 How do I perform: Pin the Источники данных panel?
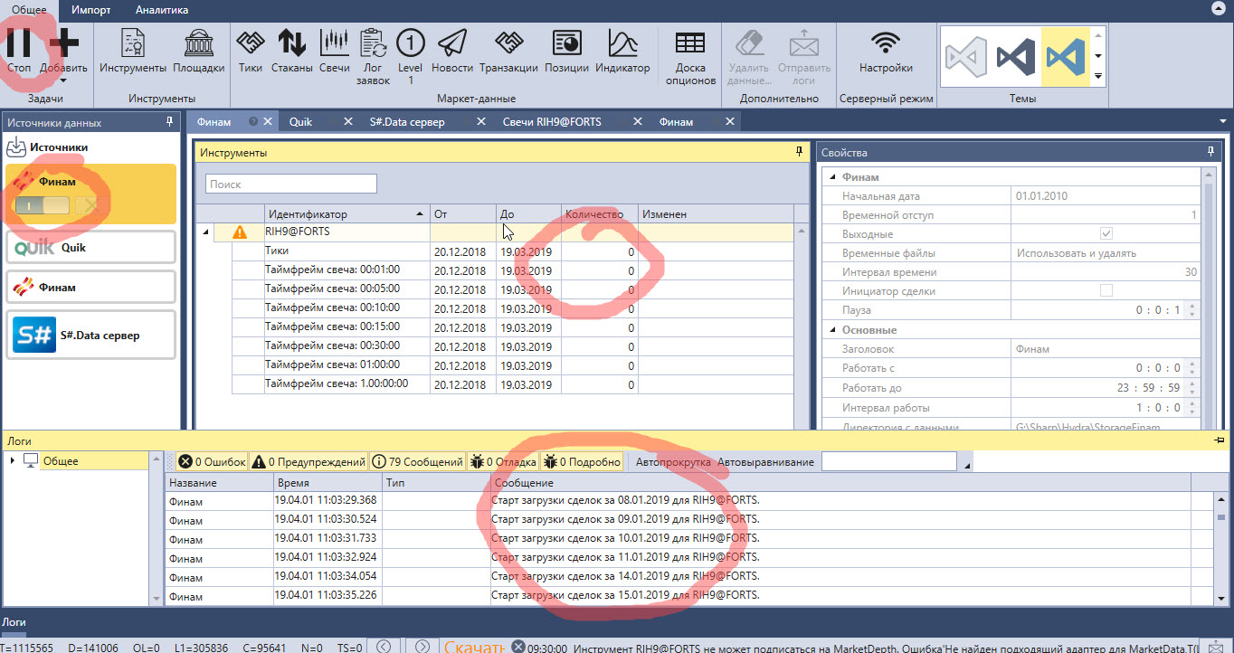coord(169,122)
